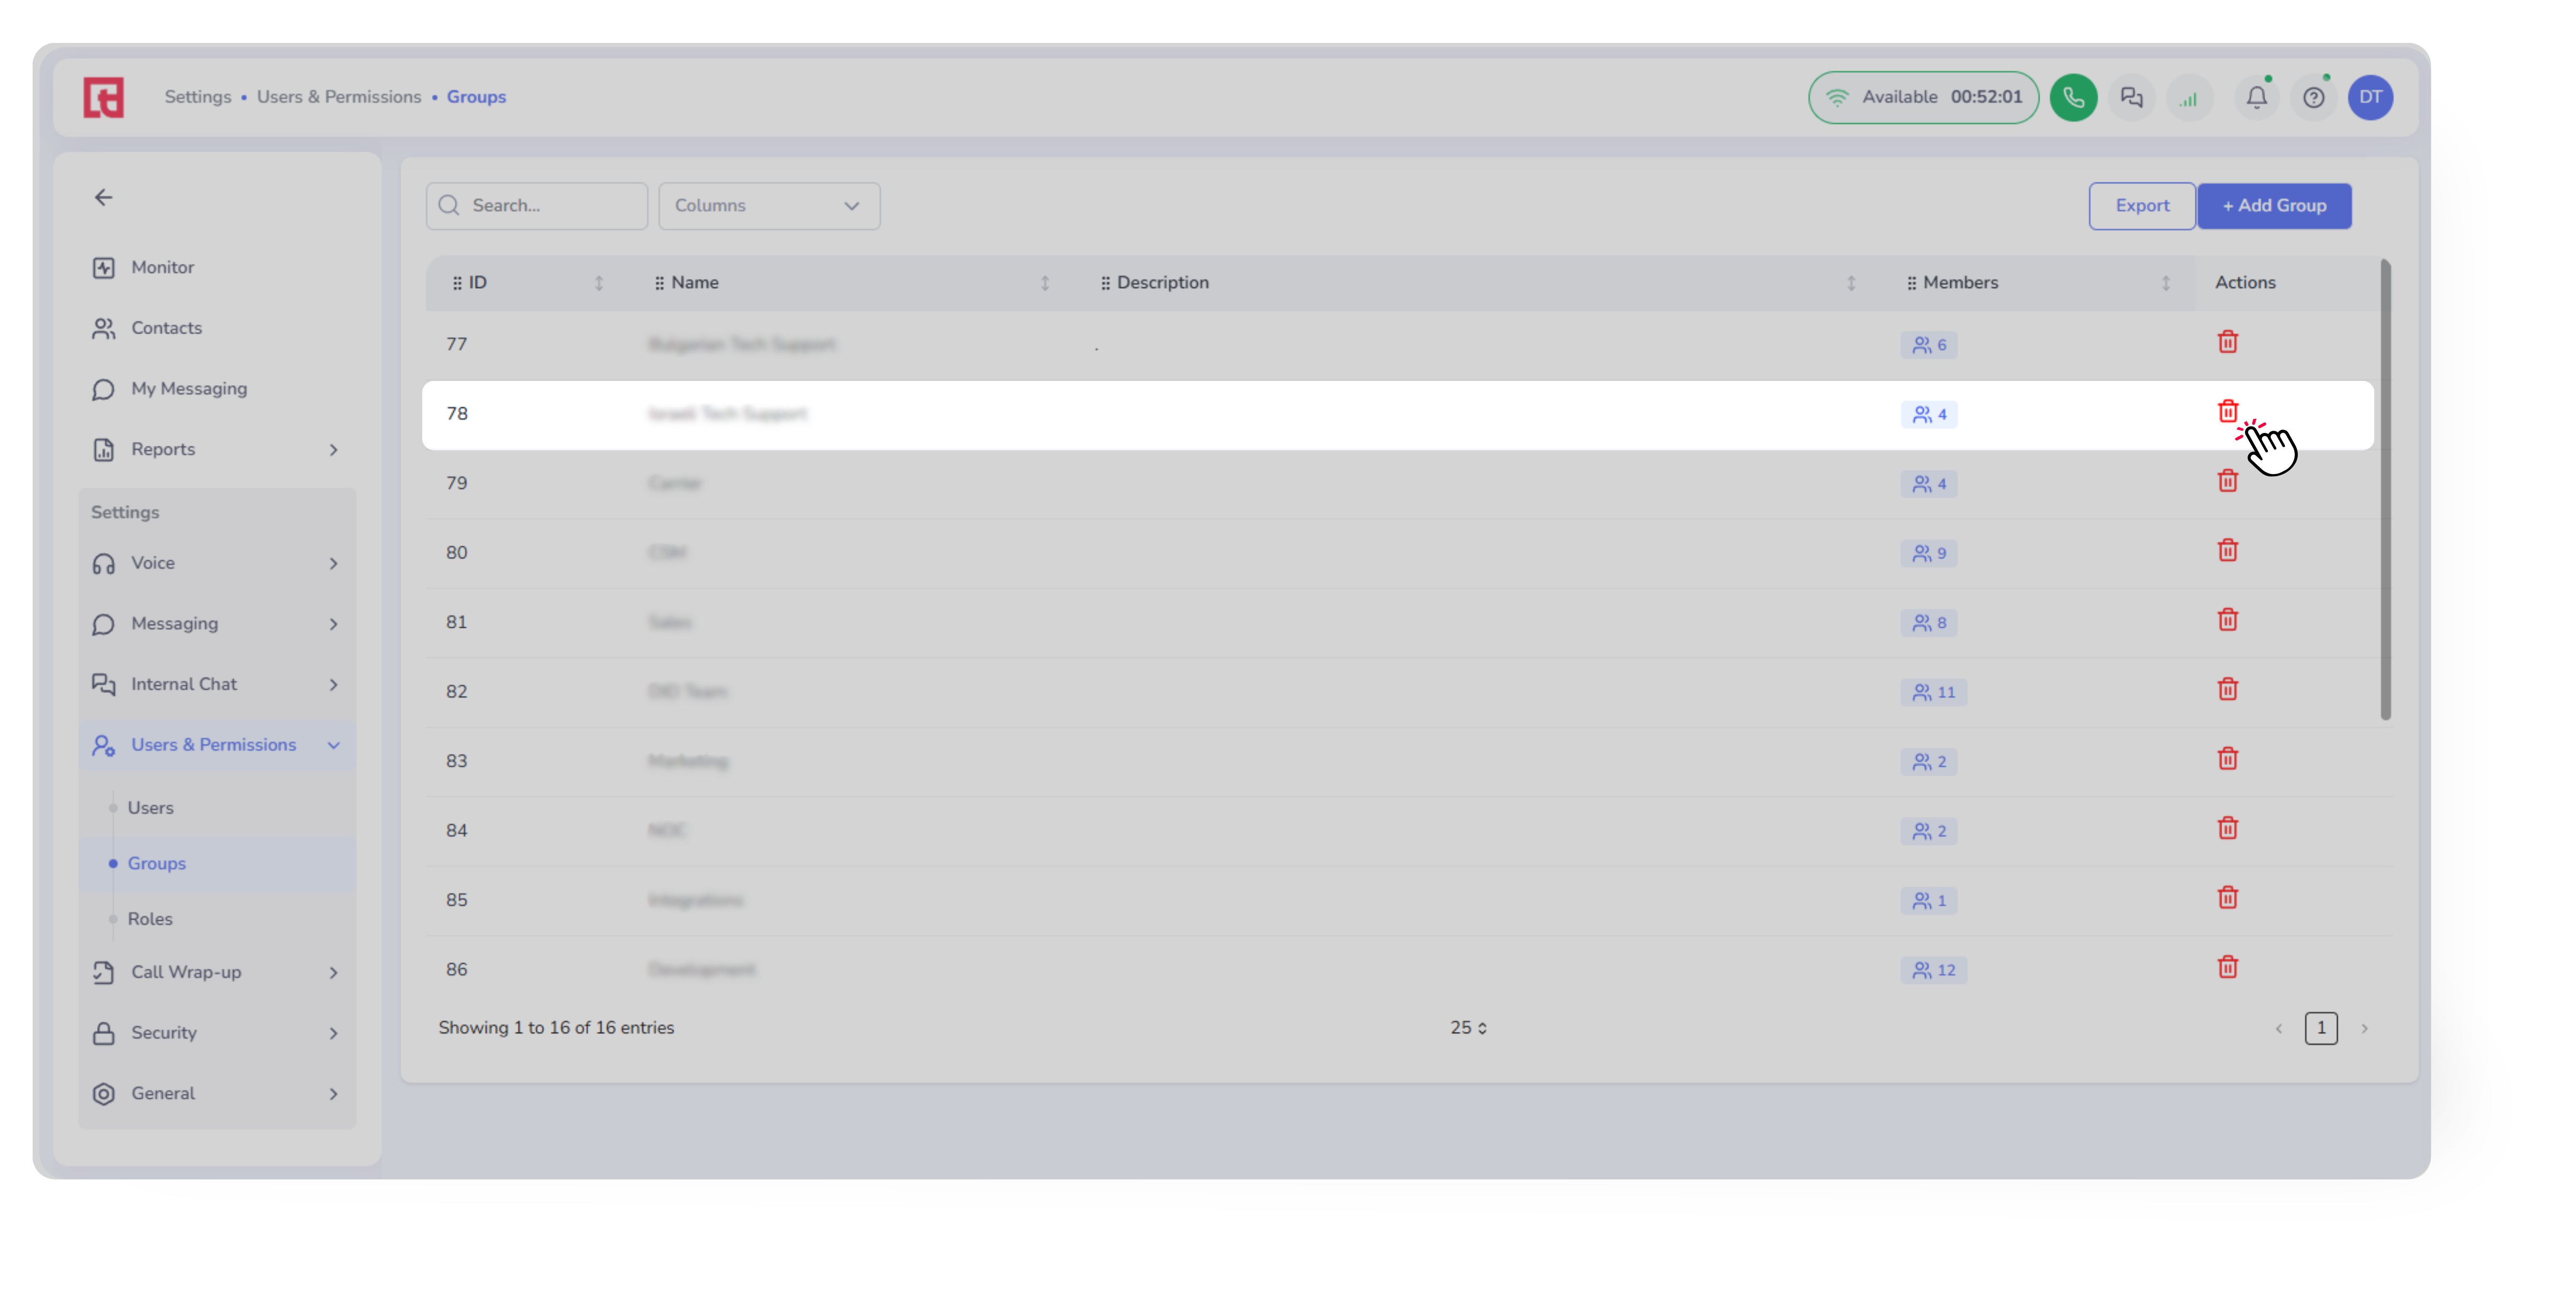
Task: Open the notifications bell
Action: pyautogui.click(x=2256, y=97)
